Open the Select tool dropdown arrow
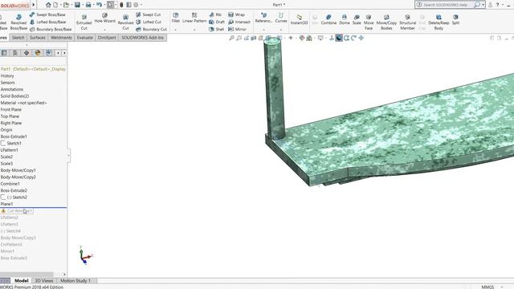 click(x=116, y=5)
